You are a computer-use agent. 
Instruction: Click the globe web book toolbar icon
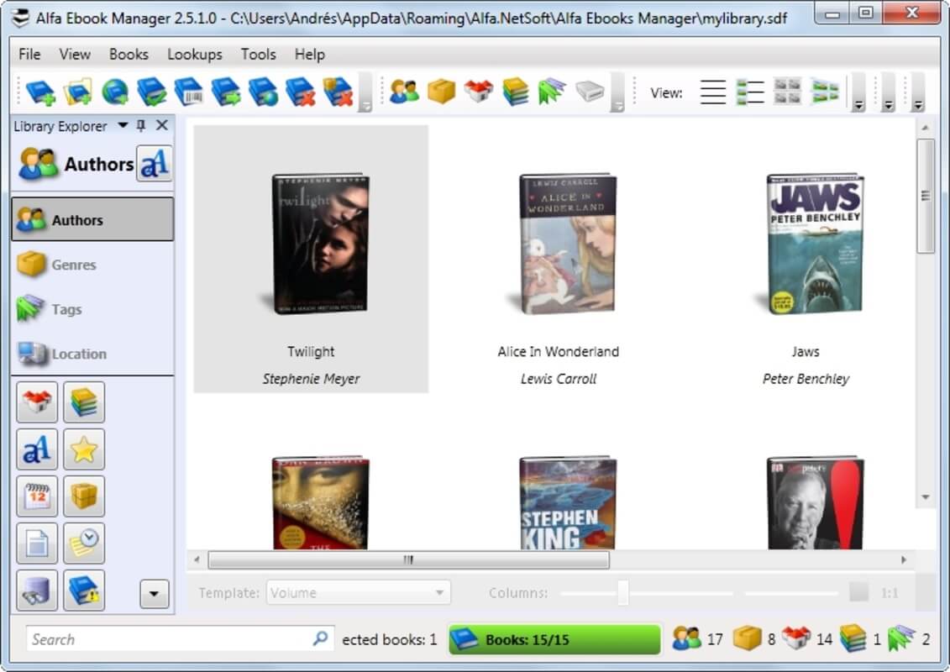tap(114, 92)
